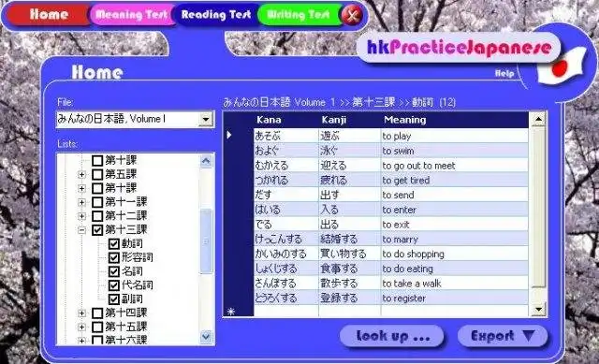Expand the 第十一課 tree node
Screen dimensions: 599x364
pos(81,202)
